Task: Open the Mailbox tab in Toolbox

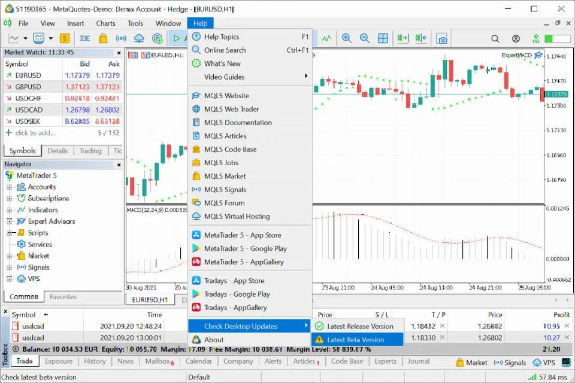Action: (159, 361)
